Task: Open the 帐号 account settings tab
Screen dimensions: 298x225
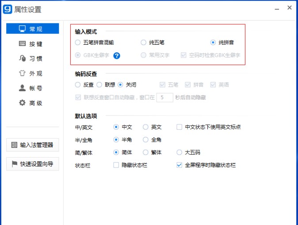Action: pos(32,88)
